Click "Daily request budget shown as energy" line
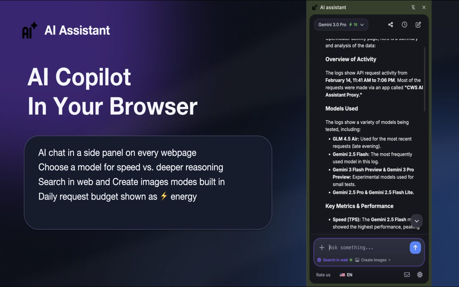 [118, 197]
